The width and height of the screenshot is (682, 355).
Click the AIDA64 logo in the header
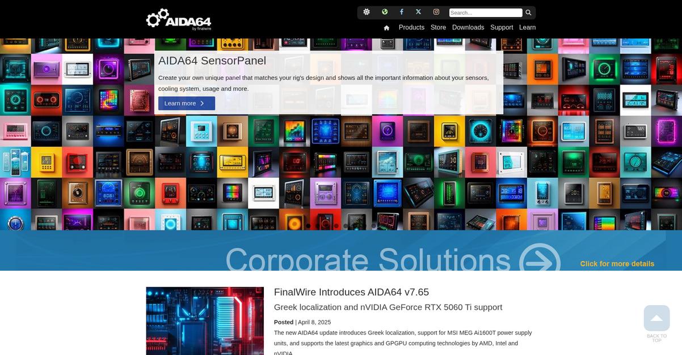point(179,19)
